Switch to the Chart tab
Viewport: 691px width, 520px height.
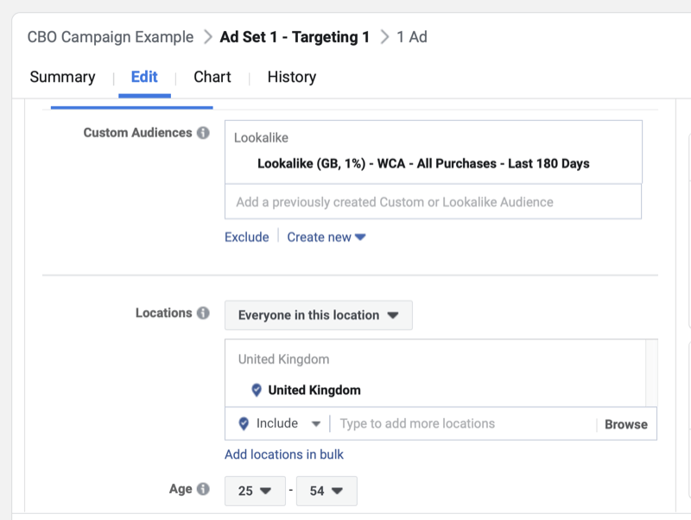click(x=212, y=77)
